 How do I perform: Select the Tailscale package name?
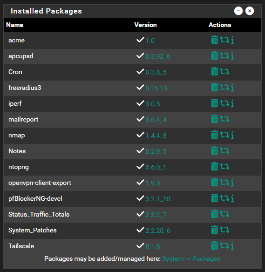coord(21,246)
